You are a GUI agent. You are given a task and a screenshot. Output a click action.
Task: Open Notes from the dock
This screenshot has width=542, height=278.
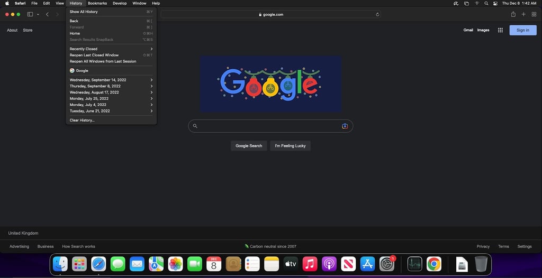pos(272,264)
